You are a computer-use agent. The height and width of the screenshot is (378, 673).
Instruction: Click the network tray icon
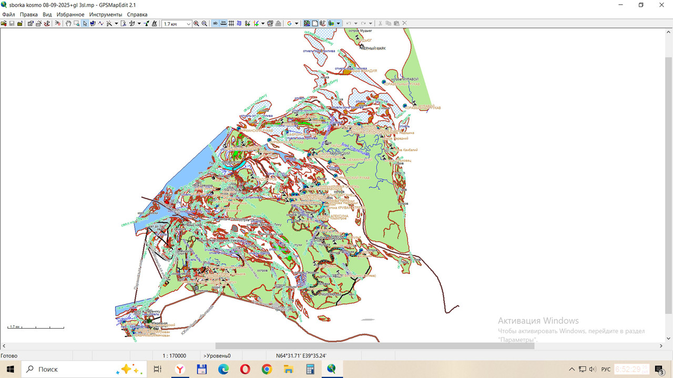point(582,369)
